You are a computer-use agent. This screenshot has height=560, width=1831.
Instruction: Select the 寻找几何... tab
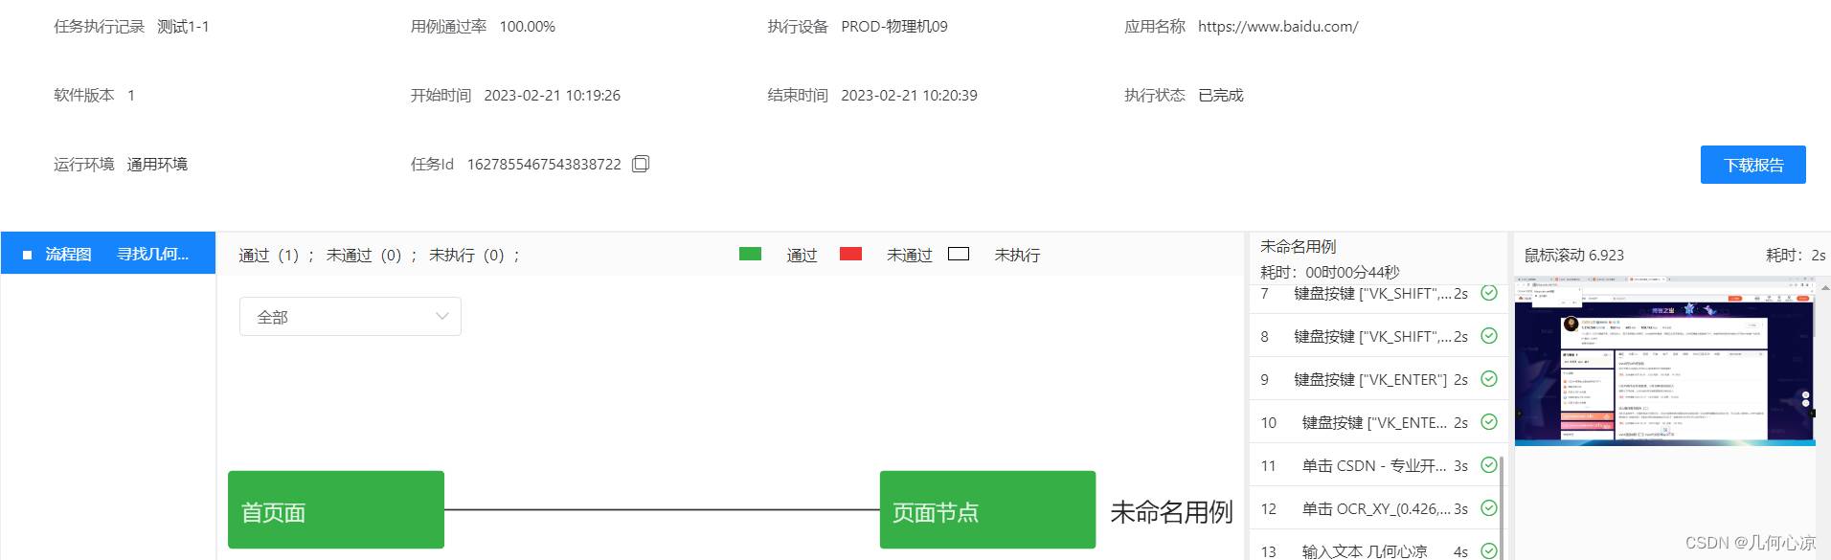pos(152,255)
